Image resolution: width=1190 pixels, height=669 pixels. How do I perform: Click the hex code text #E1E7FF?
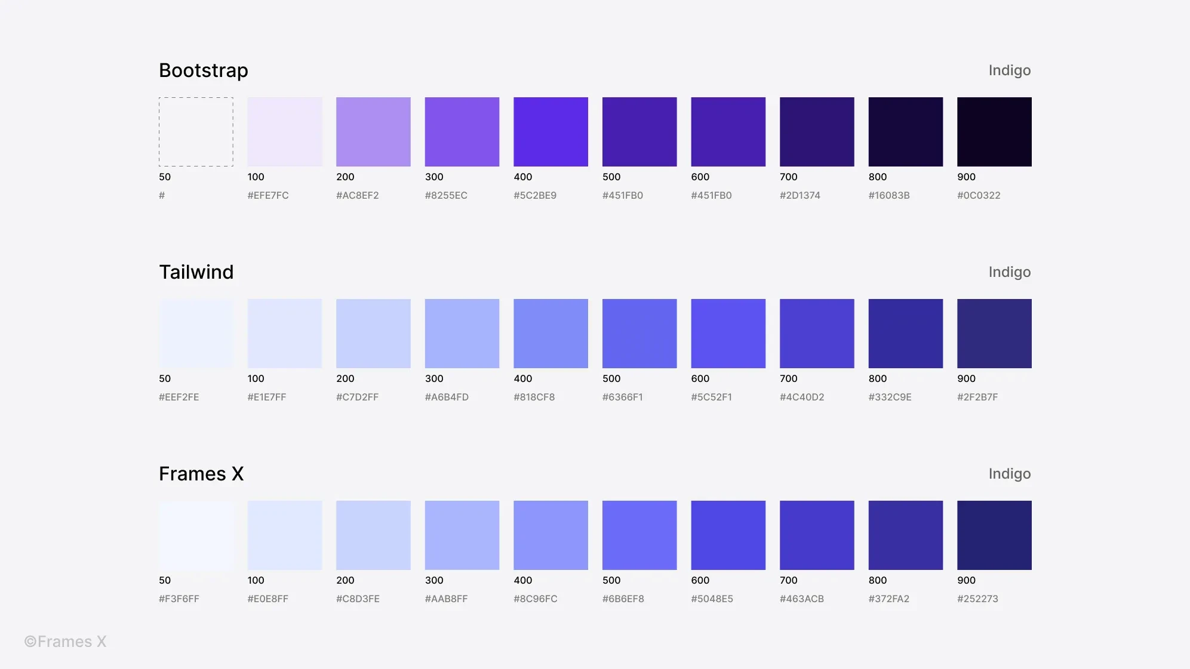click(x=267, y=397)
